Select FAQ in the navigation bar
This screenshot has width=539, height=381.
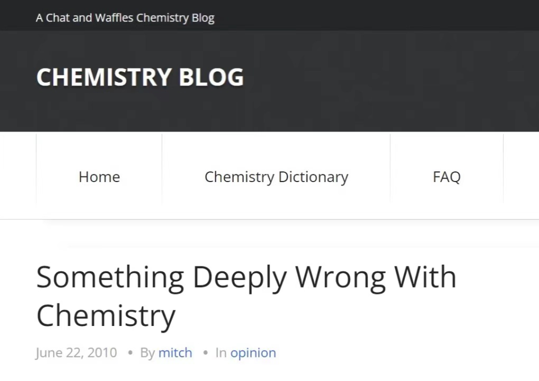[446, 177]
